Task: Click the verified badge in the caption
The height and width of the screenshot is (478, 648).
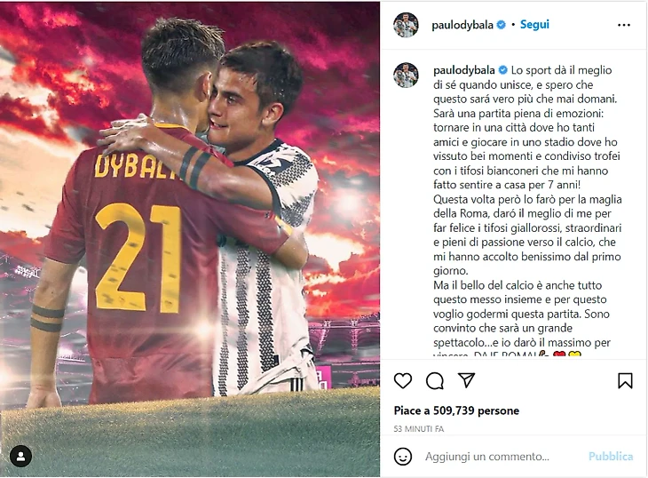Action: [503, 70]
